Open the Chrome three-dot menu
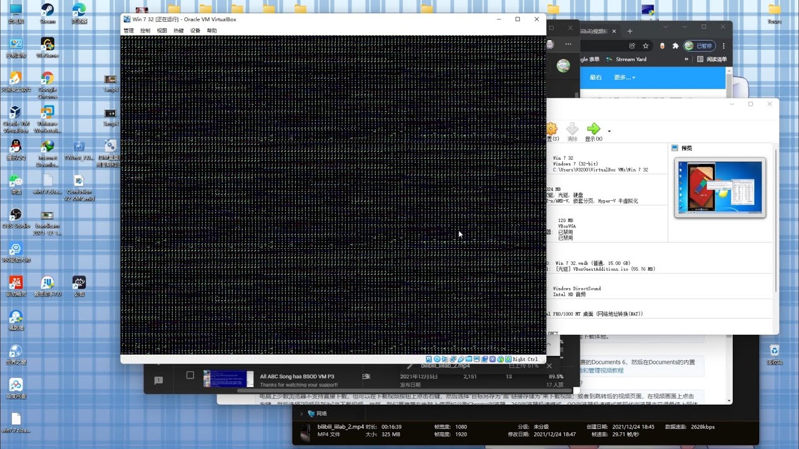Image resolution: width=799 pixels, height=449 pixels. coord(724,46)
